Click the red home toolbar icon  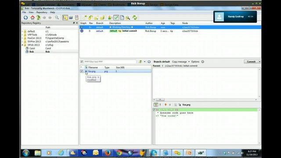(32, 18)
